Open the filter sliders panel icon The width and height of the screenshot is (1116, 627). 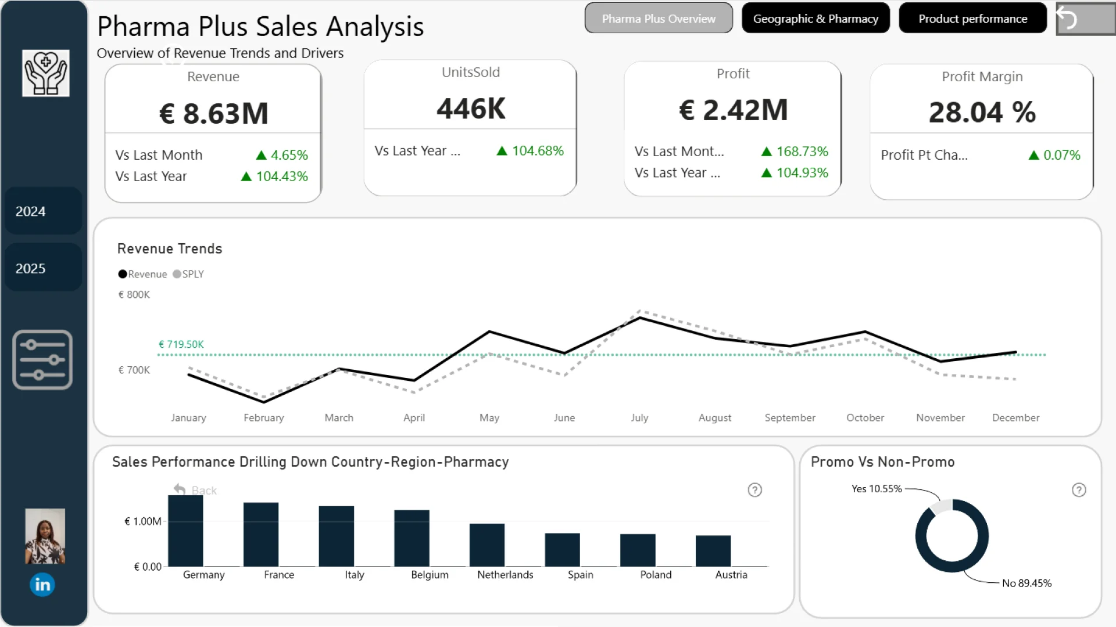click(42, 360)
